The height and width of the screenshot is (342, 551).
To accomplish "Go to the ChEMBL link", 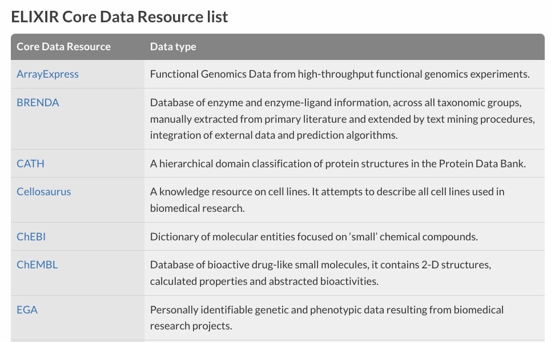I will coord(37,265).
